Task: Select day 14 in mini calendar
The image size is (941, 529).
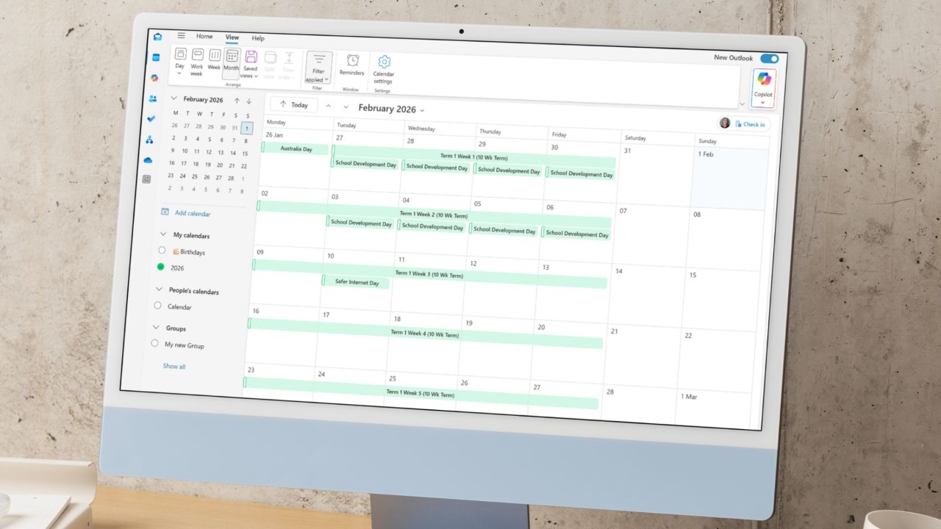Action: tap(233, 153)
